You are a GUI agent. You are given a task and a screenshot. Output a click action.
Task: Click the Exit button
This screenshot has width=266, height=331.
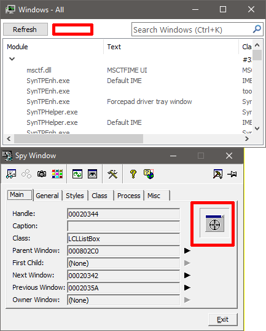click(x=223, y=319)
